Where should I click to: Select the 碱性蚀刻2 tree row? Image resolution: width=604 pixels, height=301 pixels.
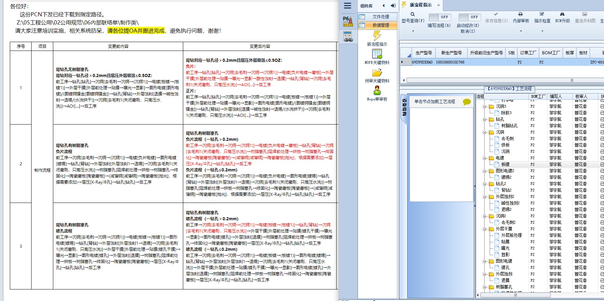[510, 203]
